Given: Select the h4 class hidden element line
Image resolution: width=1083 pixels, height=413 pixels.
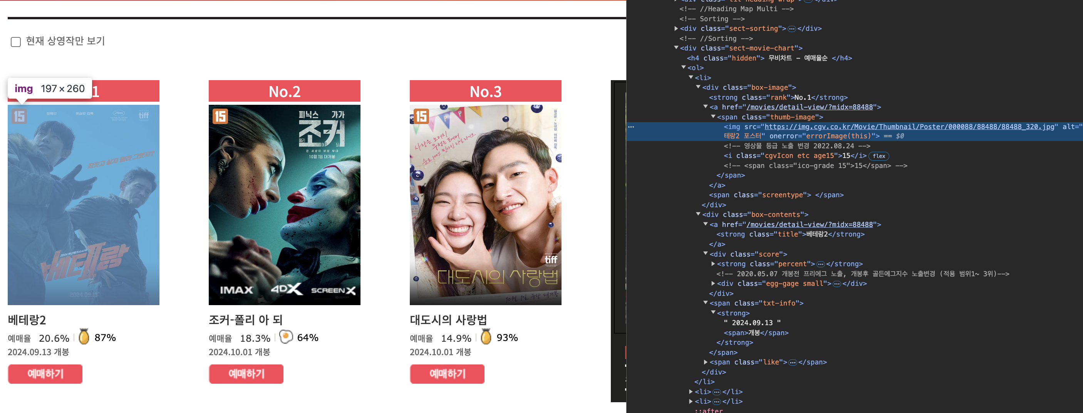Looking at the screenshot, I should 769,58.
